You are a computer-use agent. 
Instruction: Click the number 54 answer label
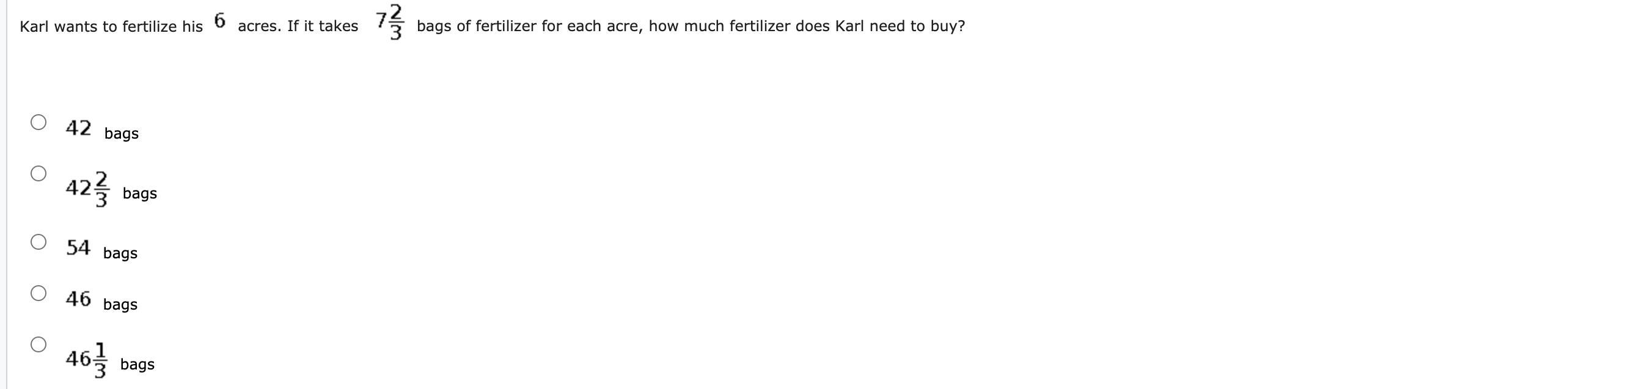pos(78,247)
